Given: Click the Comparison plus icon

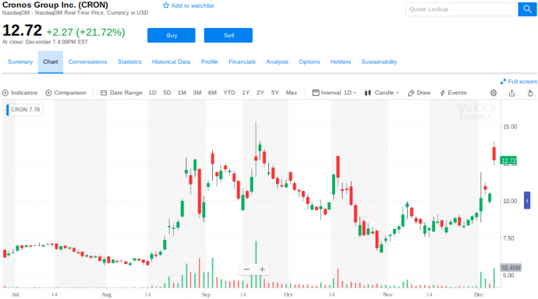Looking at the screenshot, I should point(48,93).
